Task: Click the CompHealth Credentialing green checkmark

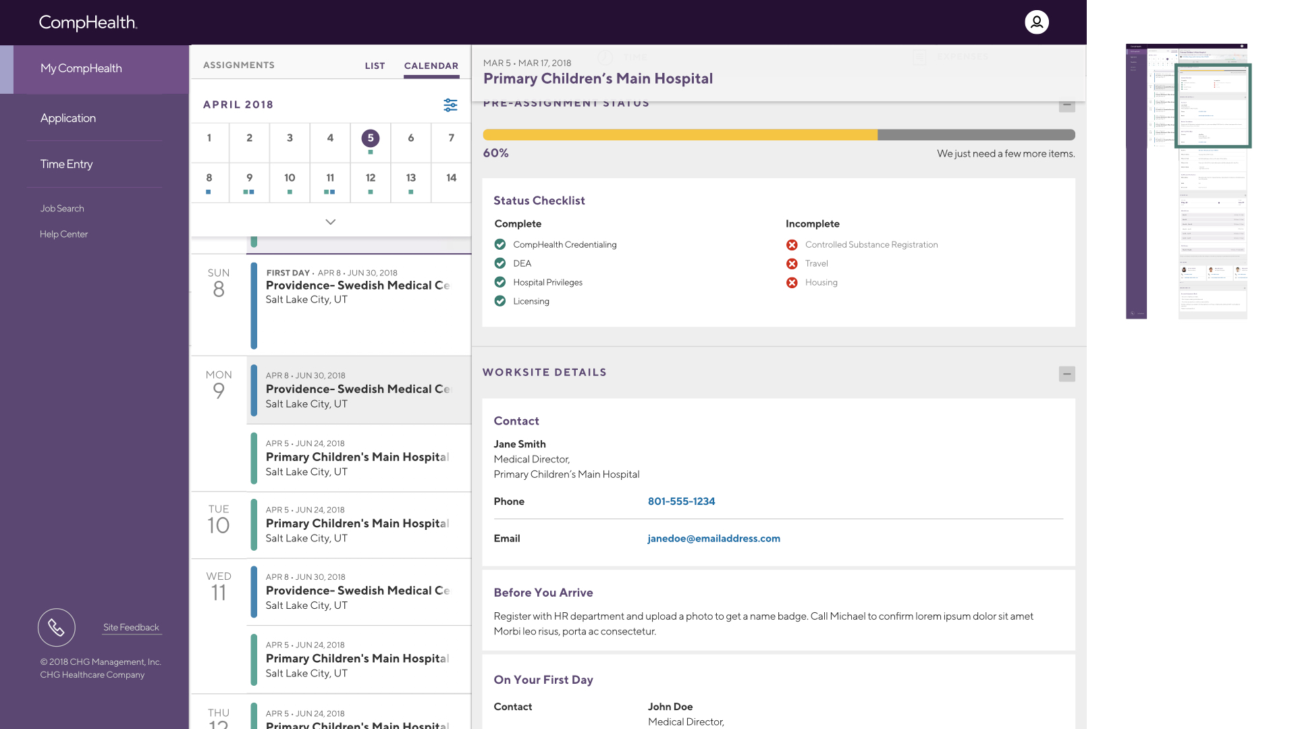Action: pos(500,244)
